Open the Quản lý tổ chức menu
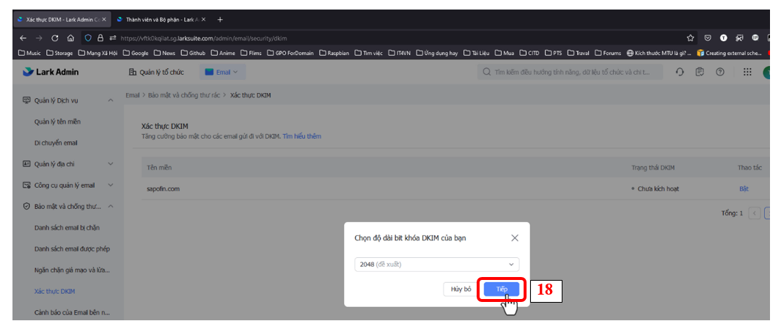Screen dimensions: 781x332 [x=156, y=72]
